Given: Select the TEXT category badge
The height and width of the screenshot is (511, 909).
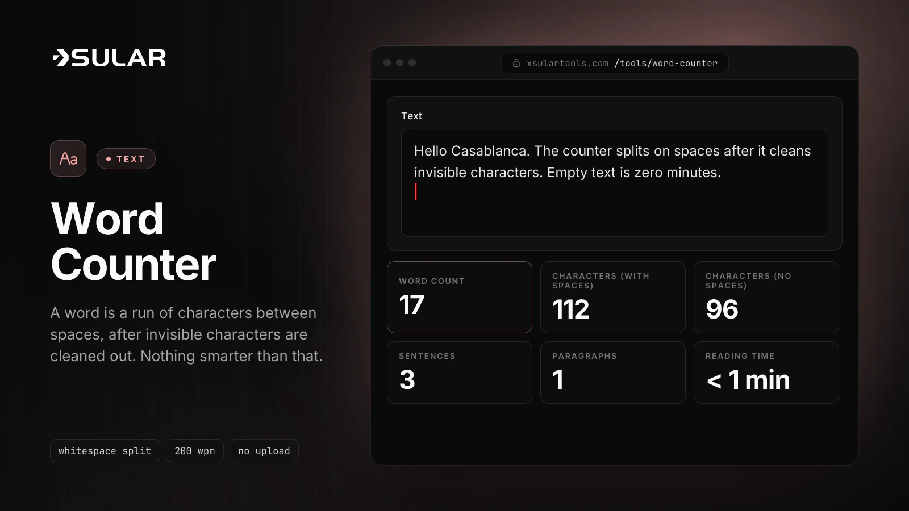Looking at the screenshot, I should coord(126,159).
